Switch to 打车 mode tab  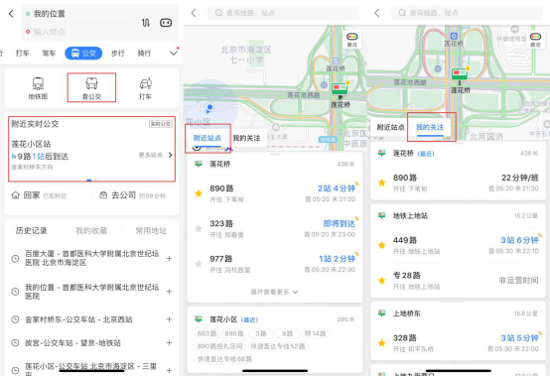click(23, 53)
